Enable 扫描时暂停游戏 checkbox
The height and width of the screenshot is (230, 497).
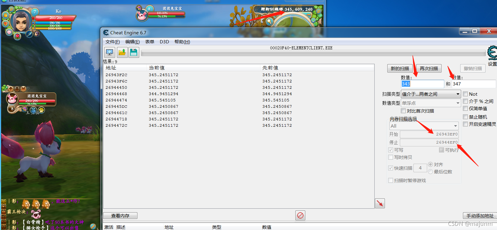tap(391, 180)
